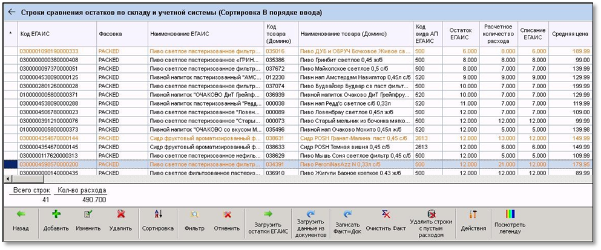Select cell 0300002801260000028
601x250 pixels.
pos(57,86)
